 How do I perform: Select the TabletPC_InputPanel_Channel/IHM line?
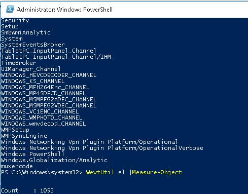(x=56, y=57)
